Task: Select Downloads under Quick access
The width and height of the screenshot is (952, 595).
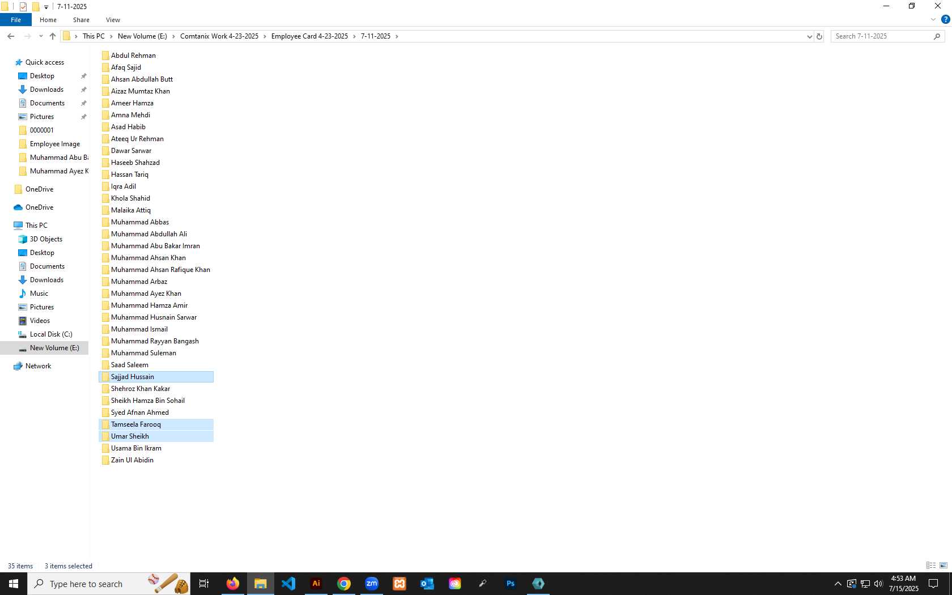Action: pyautogui.click(x=46, y=90)
